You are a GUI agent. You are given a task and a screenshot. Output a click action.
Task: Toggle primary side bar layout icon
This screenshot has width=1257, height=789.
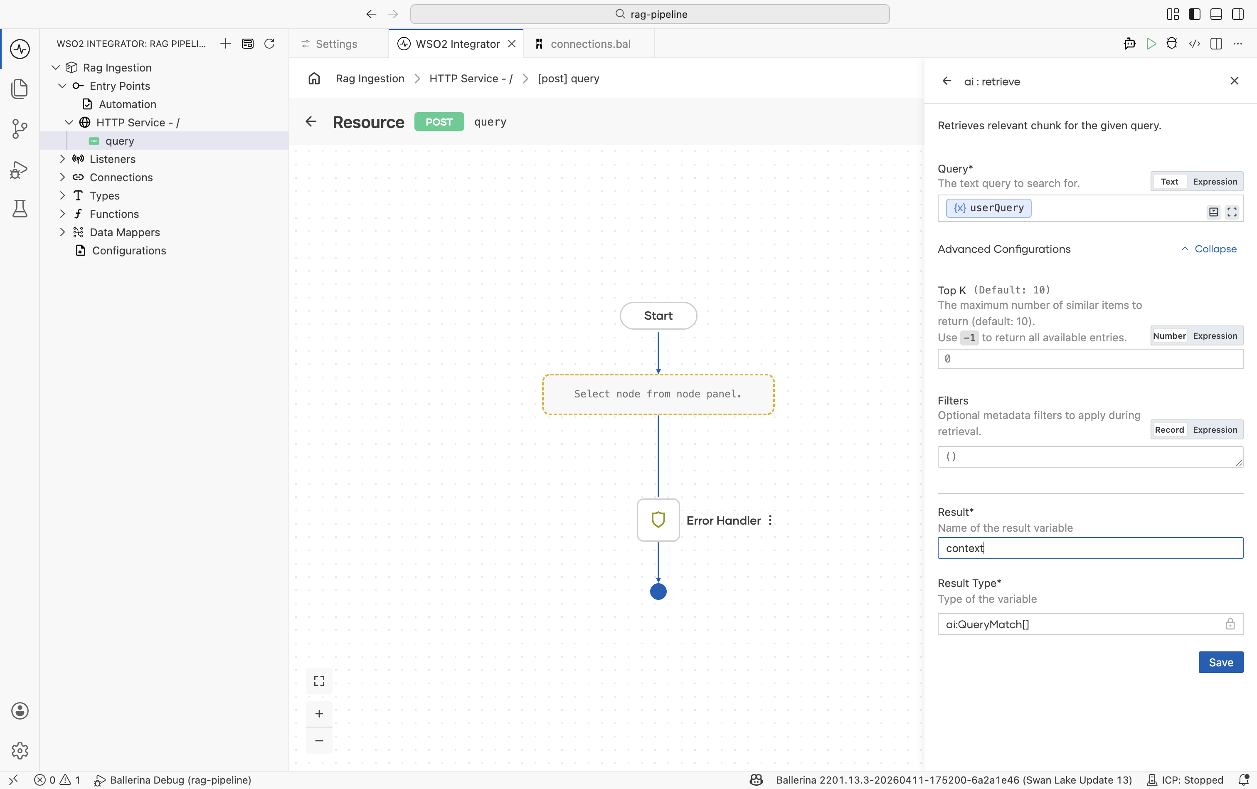pos(1194,14)
